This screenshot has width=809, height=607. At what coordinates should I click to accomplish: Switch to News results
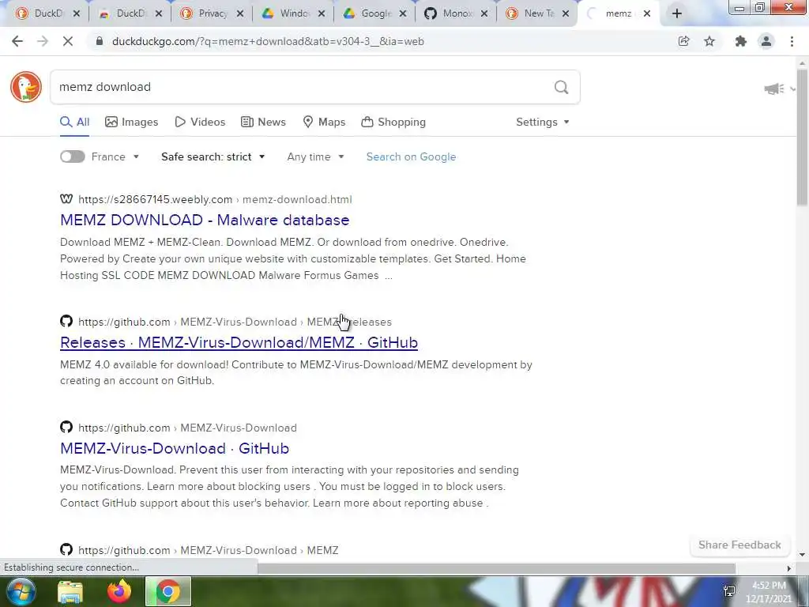[263, 122]
